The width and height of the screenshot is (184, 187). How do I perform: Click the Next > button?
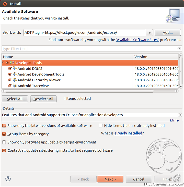[x=110, y=179]
